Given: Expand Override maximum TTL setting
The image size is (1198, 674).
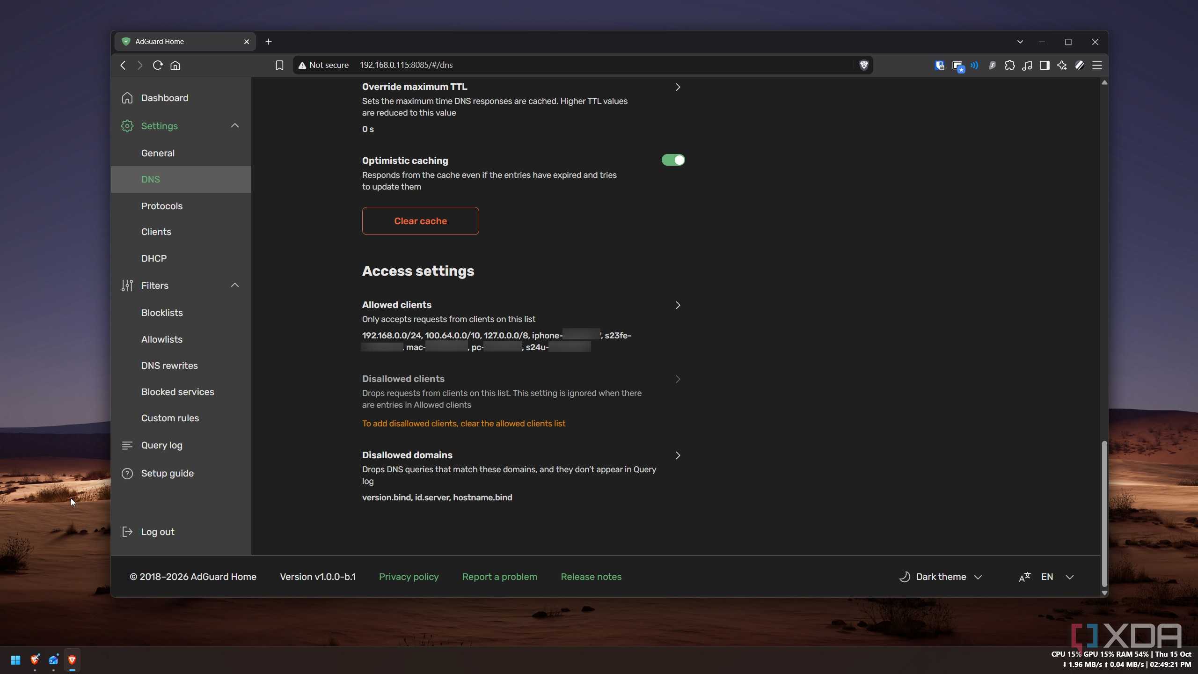Looking at the screenshot, I should [677, 87].
